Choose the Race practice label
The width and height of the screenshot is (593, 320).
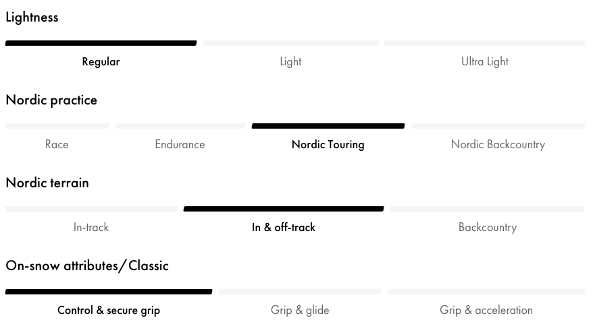tap(57, 144)
